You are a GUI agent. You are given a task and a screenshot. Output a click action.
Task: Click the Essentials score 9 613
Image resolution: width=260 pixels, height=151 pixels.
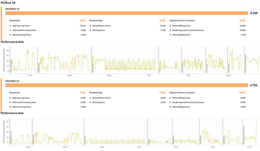coord(82,21)
